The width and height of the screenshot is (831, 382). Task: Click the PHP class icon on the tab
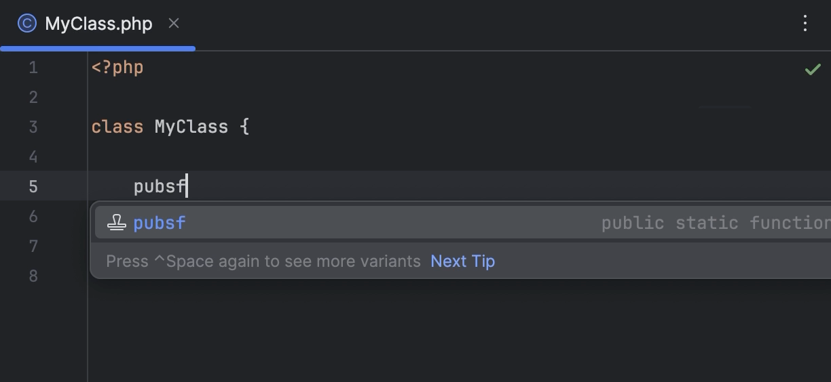[x=26, y=24]
